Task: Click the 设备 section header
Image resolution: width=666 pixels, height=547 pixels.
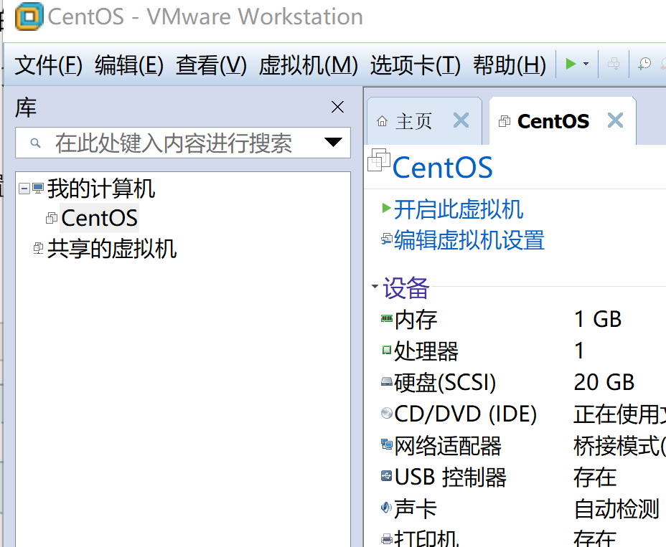Action: (x=406, y=288)
